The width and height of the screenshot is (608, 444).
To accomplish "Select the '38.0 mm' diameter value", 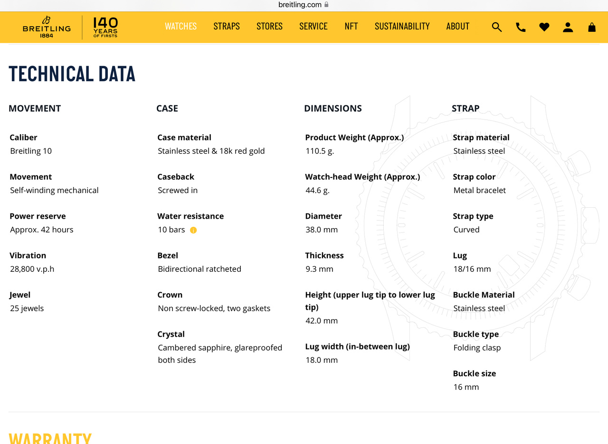I will [322, 230].
